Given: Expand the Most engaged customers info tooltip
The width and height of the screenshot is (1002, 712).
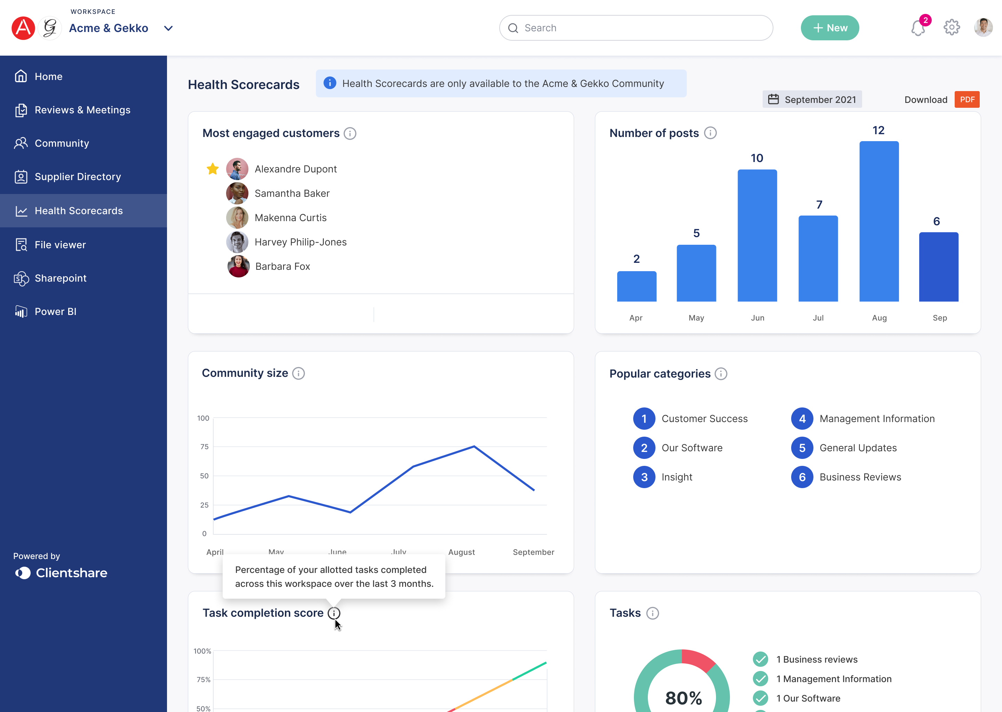Looking at the screenshot, I should pos(351,133).
